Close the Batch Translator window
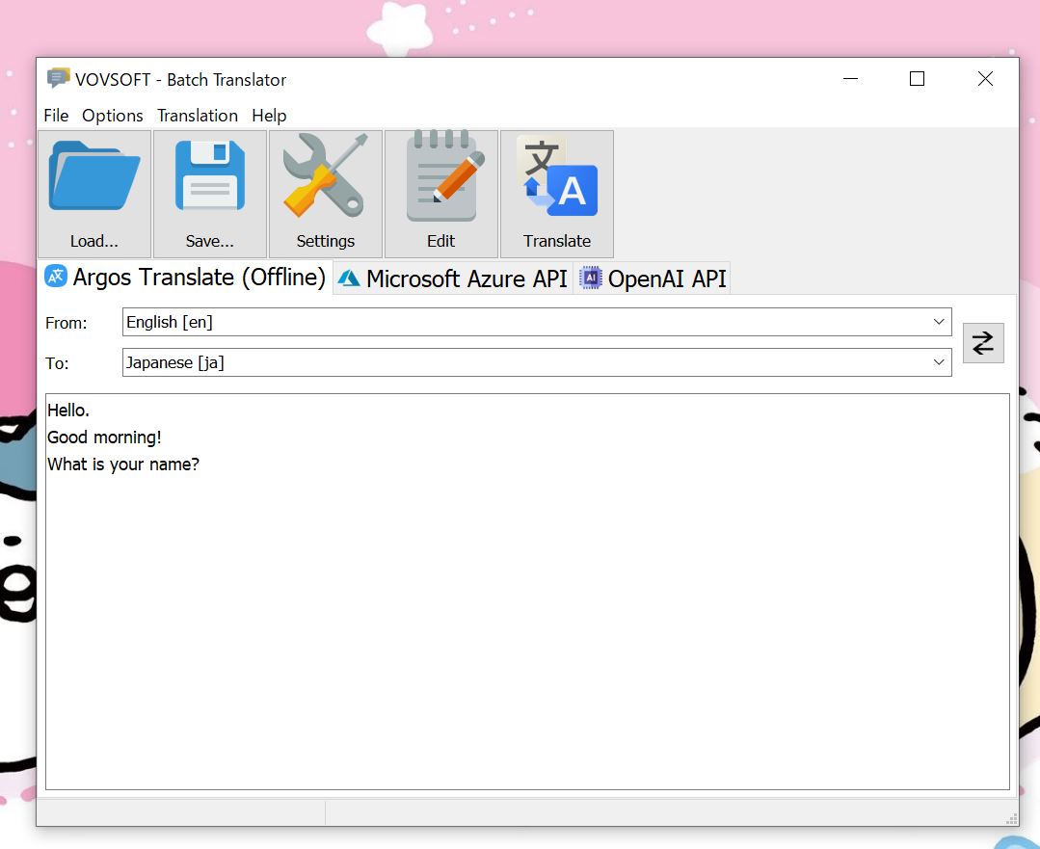1040x849 pixels. coord(985,78)
